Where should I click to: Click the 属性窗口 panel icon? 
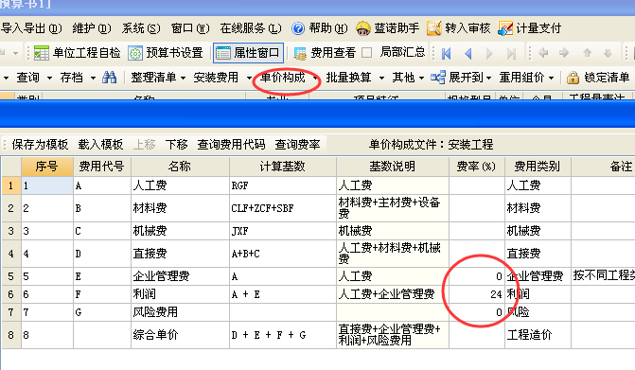click(222, 53)
